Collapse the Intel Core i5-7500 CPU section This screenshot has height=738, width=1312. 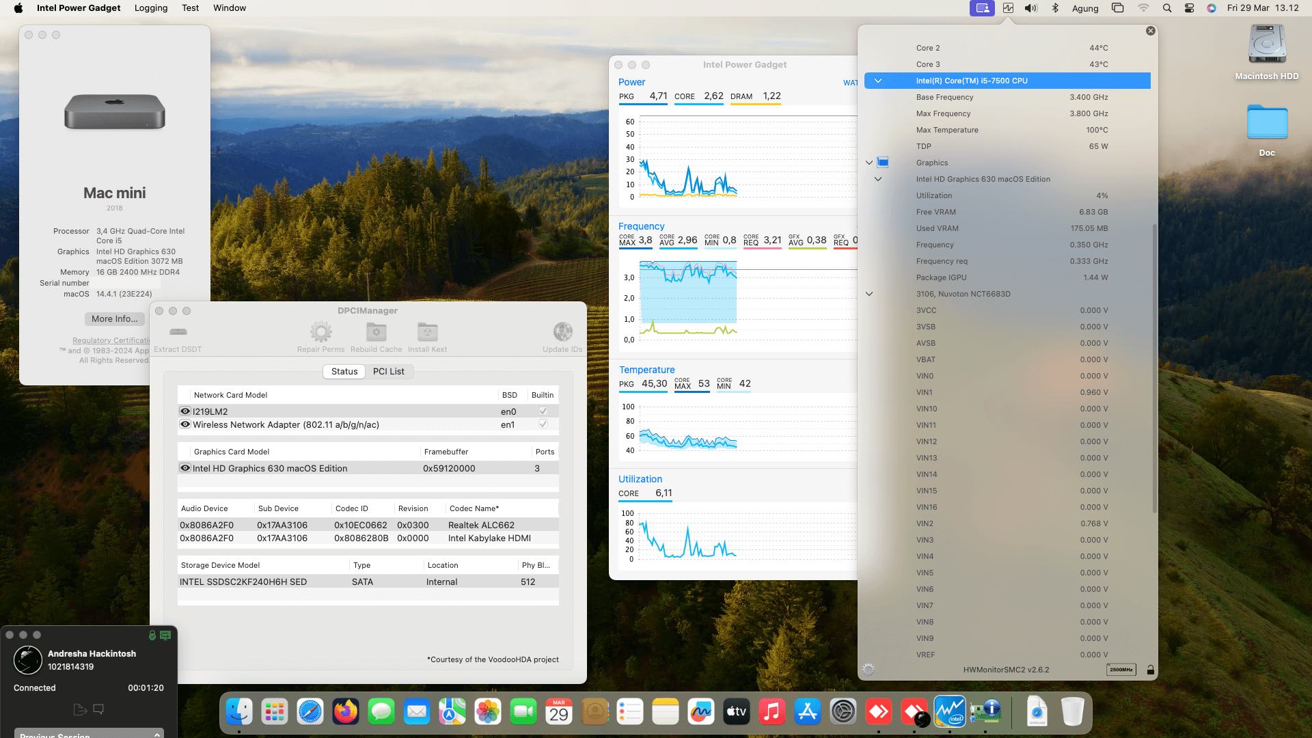coord(879,80)
